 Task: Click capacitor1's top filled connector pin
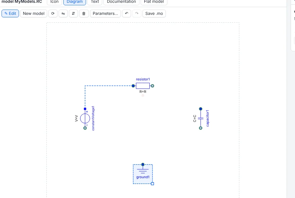point(201,109)
